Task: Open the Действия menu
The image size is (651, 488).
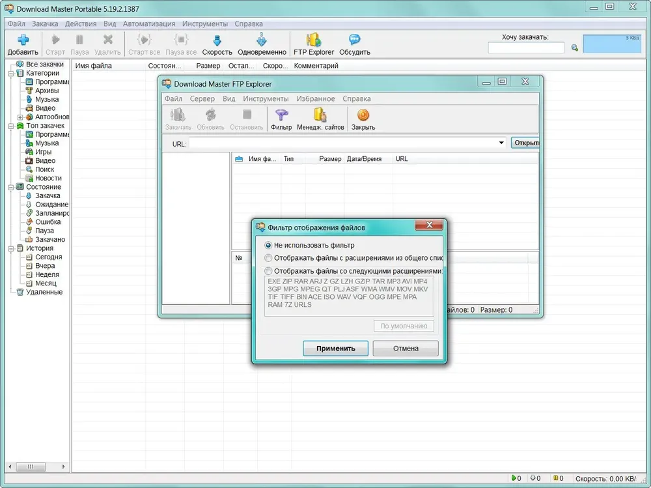Action: click(x=81, y=23)
